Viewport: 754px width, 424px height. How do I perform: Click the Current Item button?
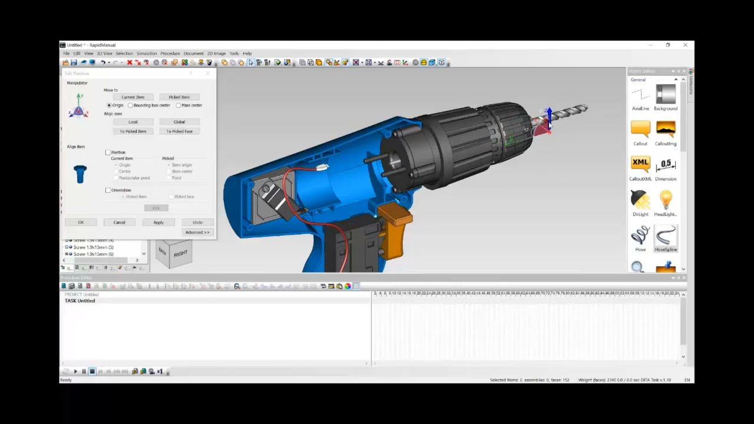tap(133, 97)
